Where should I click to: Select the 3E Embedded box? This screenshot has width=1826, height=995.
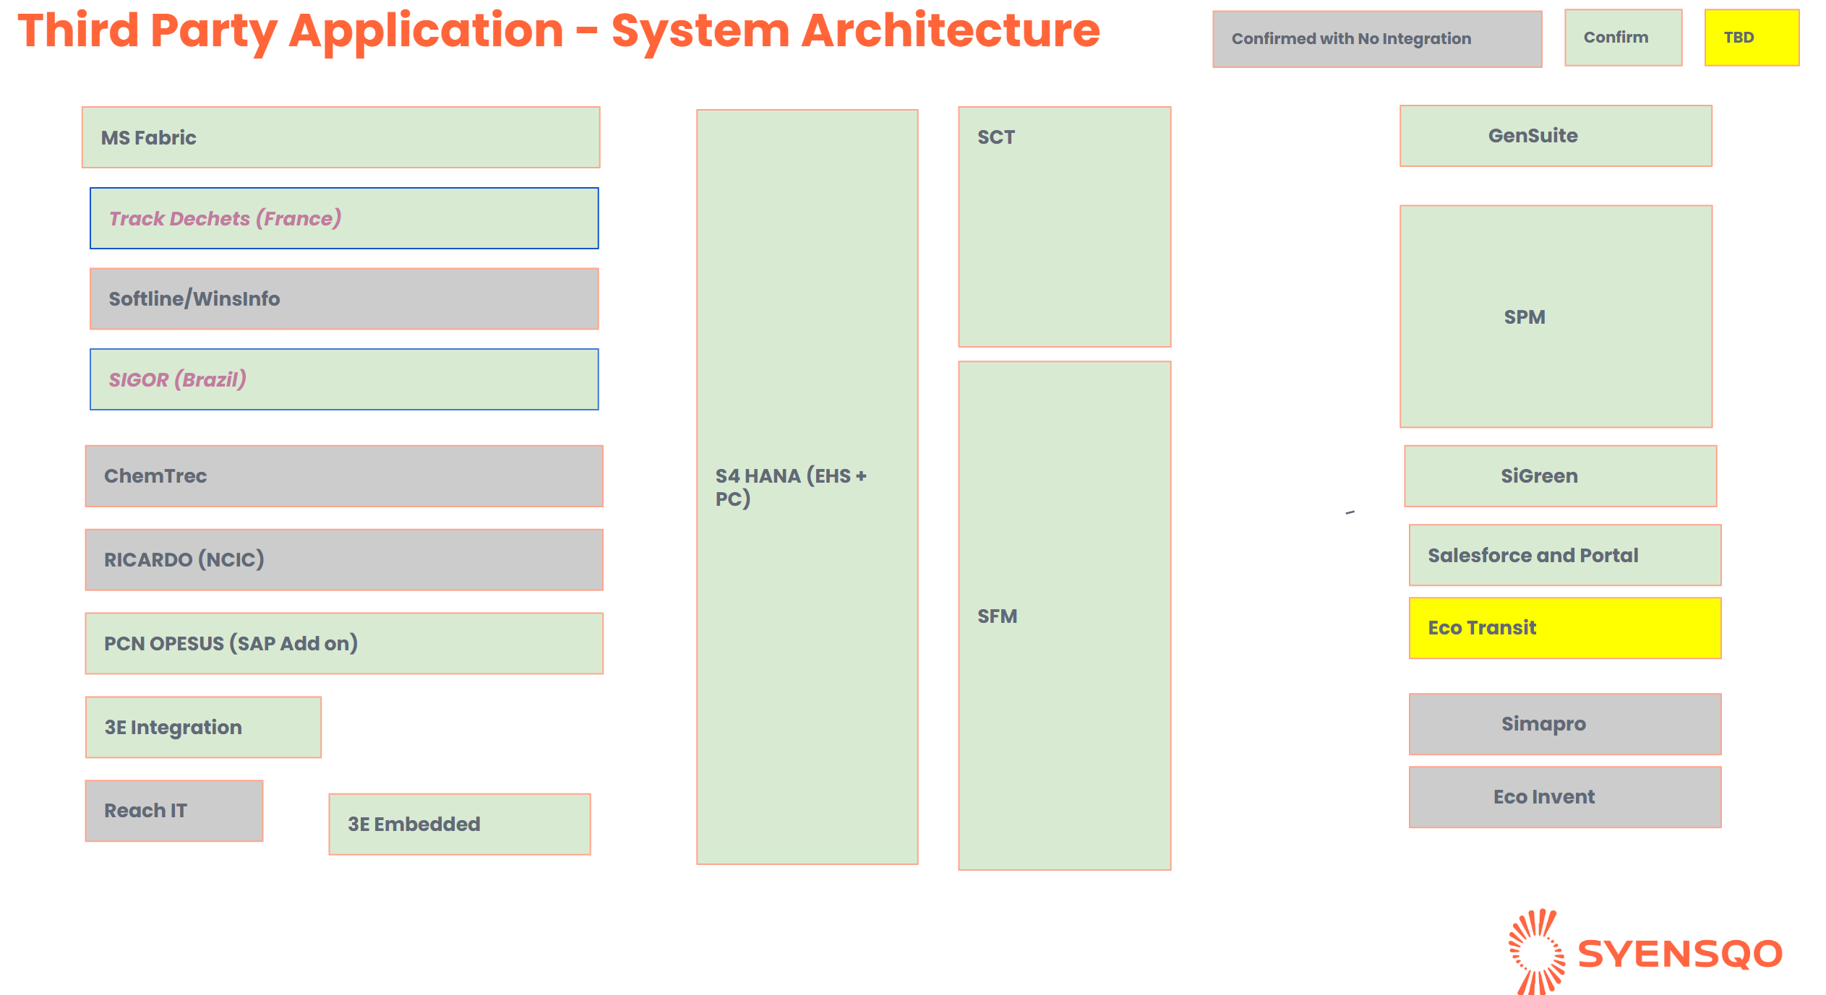(459, 824)
